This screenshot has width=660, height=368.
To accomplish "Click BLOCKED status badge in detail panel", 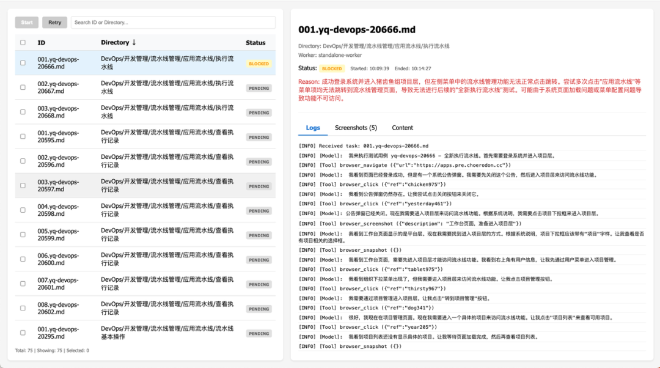I will point(332,69).
